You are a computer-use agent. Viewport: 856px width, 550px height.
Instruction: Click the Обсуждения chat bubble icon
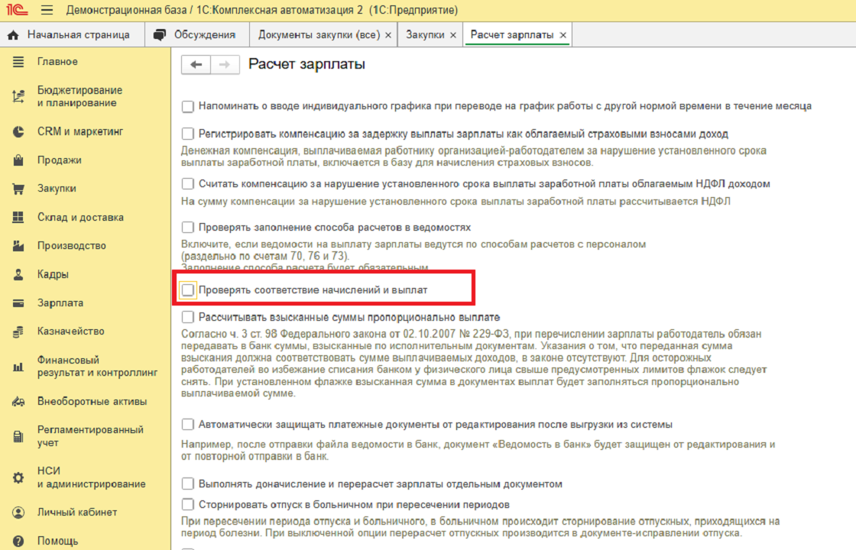[x=160, y=35]
